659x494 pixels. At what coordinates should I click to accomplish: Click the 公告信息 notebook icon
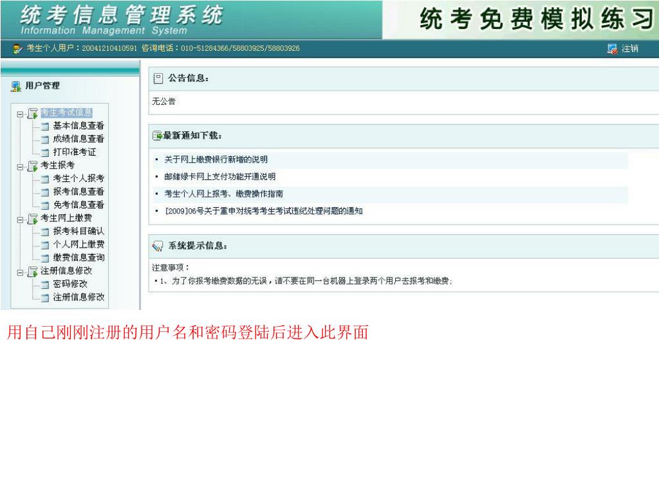pyautogui.click(x=158, y=78)
